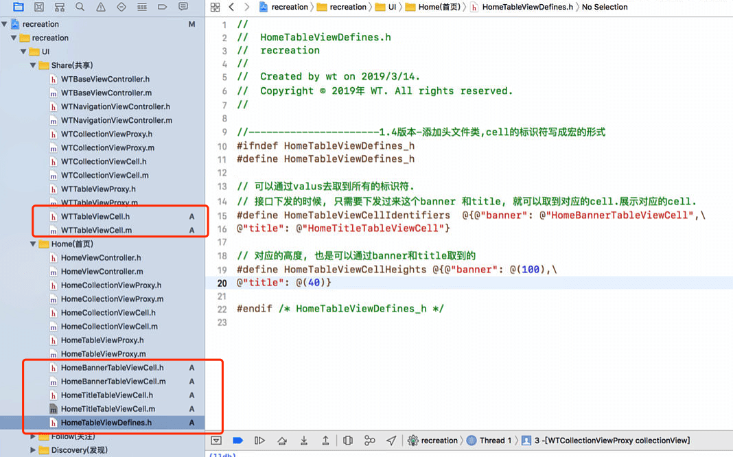Screen dimensions: 733x457
Task: Open HomeTitleTableViewCell.h file
Action: pyautogui.click(x=107, y=395)
